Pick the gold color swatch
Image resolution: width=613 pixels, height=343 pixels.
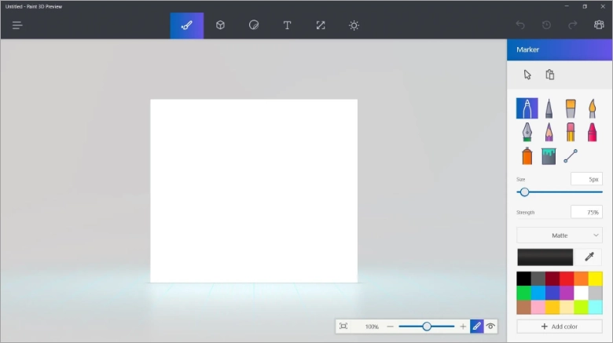point(552,307)
